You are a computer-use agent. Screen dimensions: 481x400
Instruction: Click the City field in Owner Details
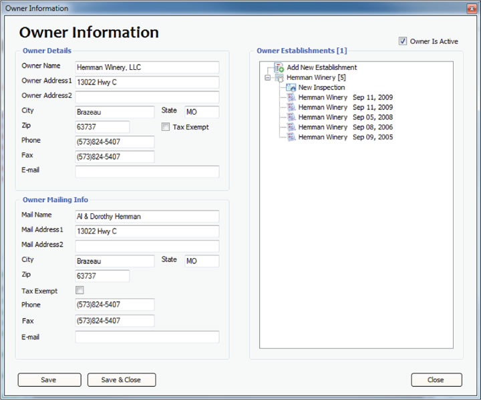(x=115, y=112)
